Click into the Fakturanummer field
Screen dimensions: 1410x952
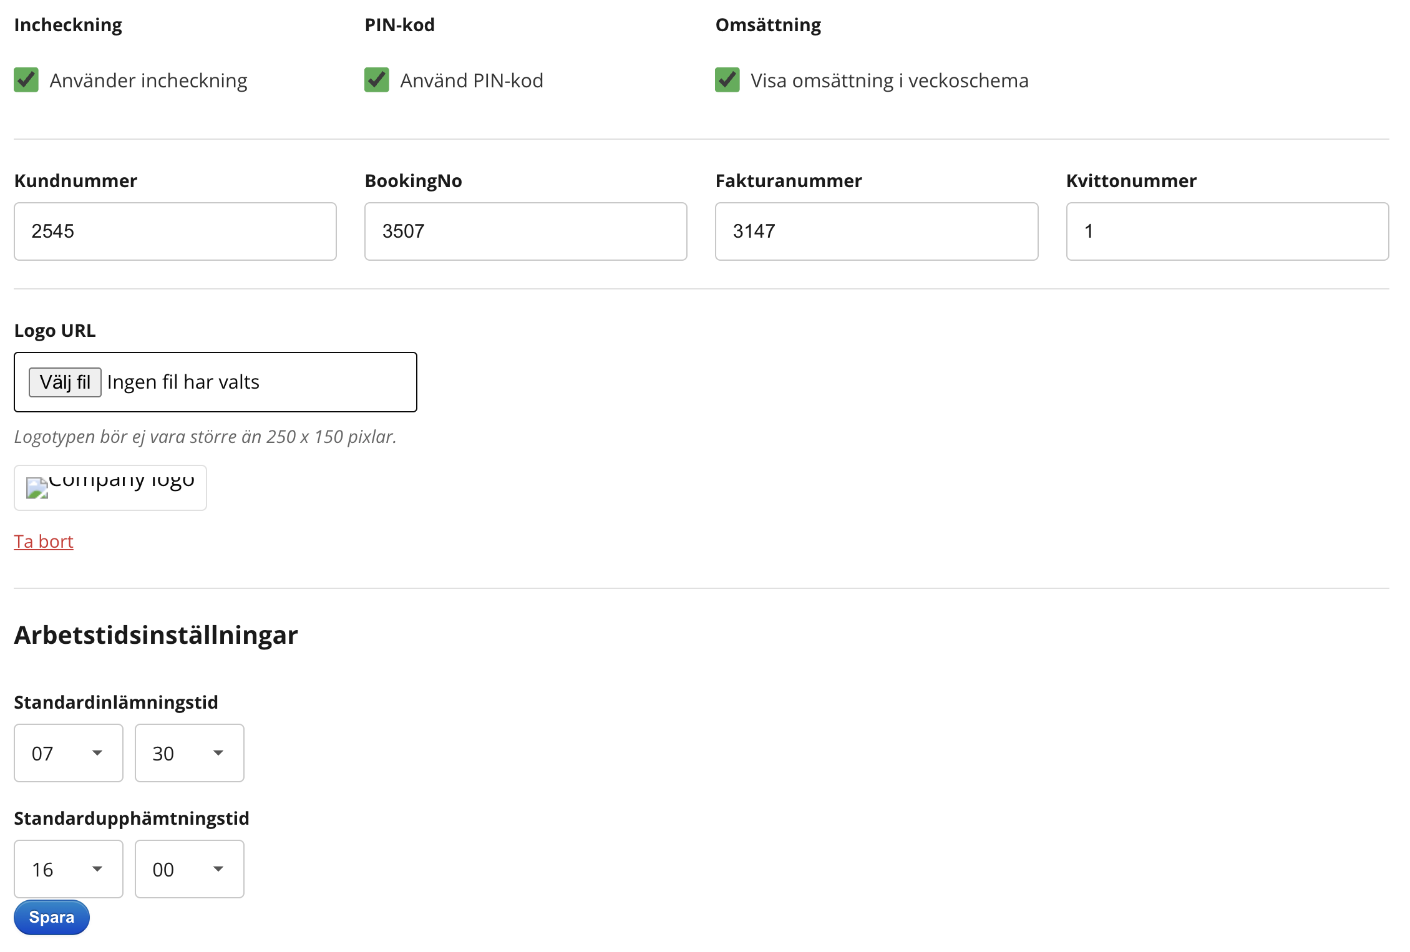click(877, 231)
